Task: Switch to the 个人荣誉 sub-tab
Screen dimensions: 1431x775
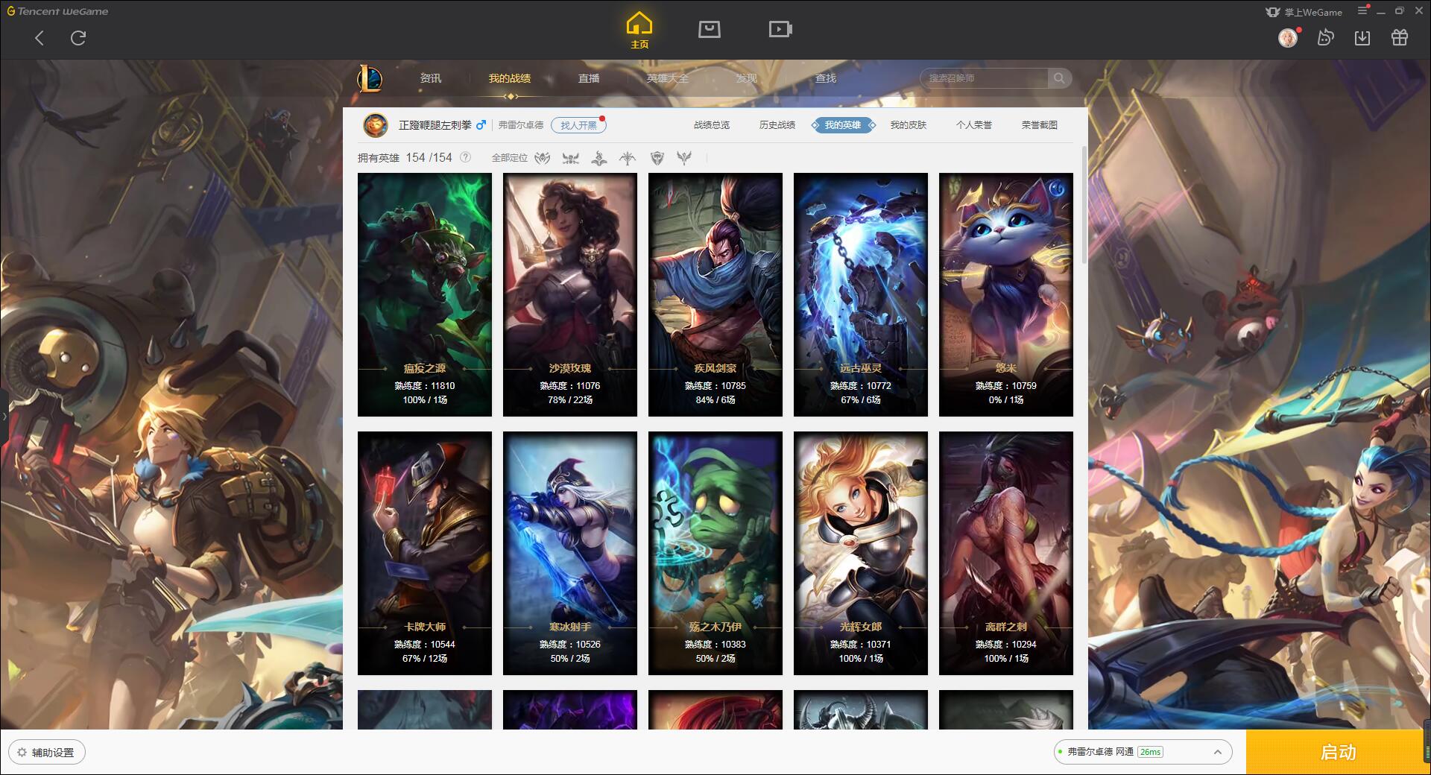Action: coord(974,125)
